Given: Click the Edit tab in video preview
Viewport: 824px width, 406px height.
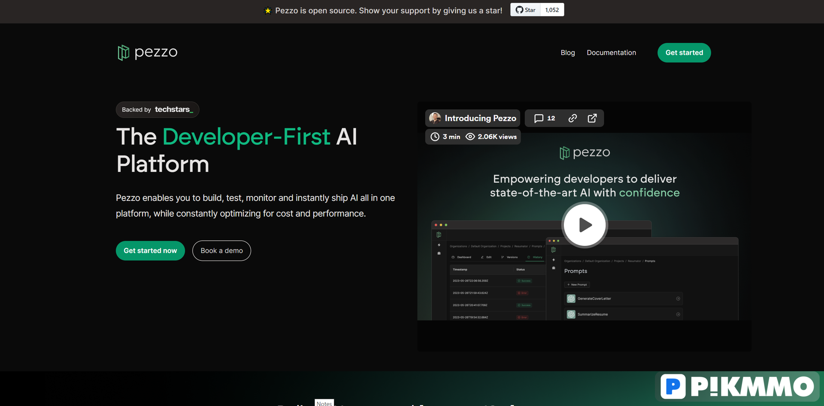Looking at the screenshot, I should click(x=486, y=257).
